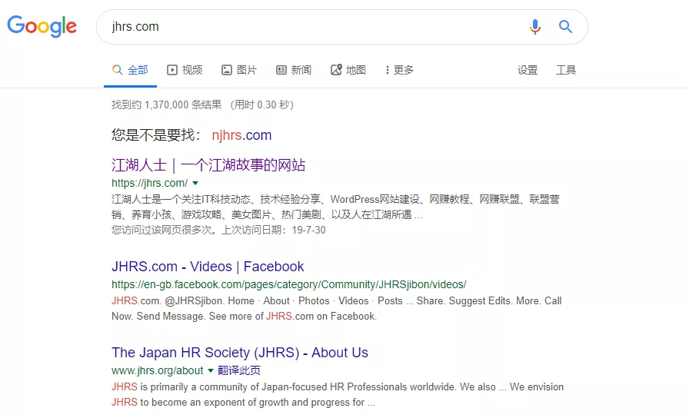Open 工具 search tools
The width and height of the screenshot is (686, 418).
coord(566,70)
